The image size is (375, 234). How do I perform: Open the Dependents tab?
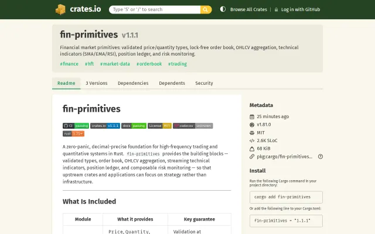(172, 83)
